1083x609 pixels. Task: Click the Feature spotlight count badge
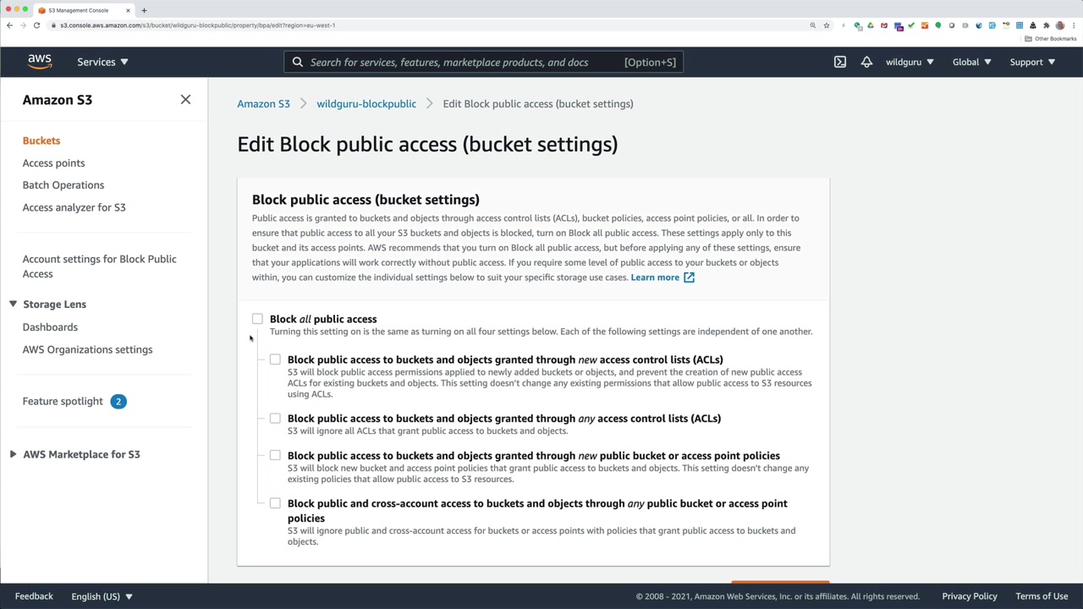(118, 402)
